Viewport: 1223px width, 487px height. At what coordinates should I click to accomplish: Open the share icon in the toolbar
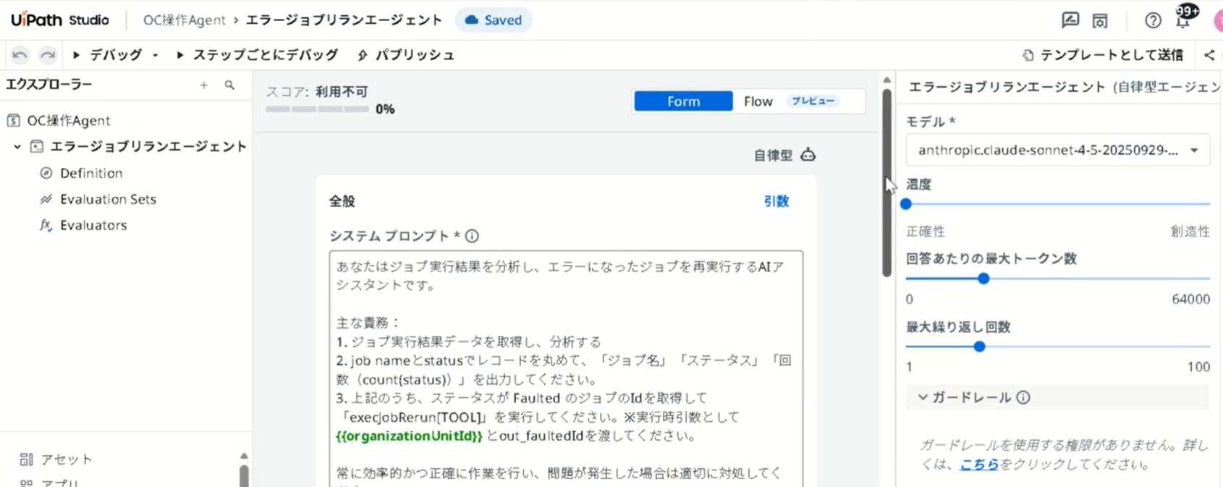point(1210,55)
